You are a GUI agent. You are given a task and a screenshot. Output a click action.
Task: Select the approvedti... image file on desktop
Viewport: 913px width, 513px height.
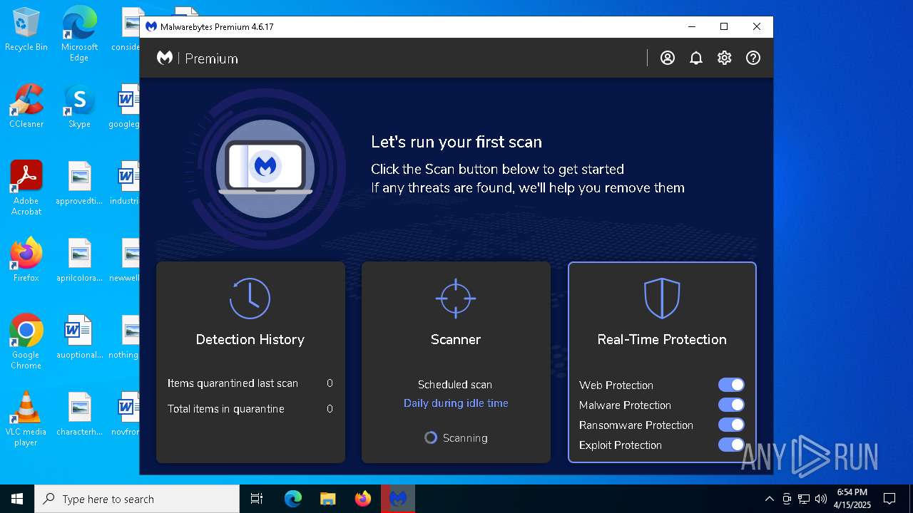79,183
